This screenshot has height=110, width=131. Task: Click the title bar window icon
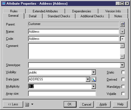tap(4, 4)
